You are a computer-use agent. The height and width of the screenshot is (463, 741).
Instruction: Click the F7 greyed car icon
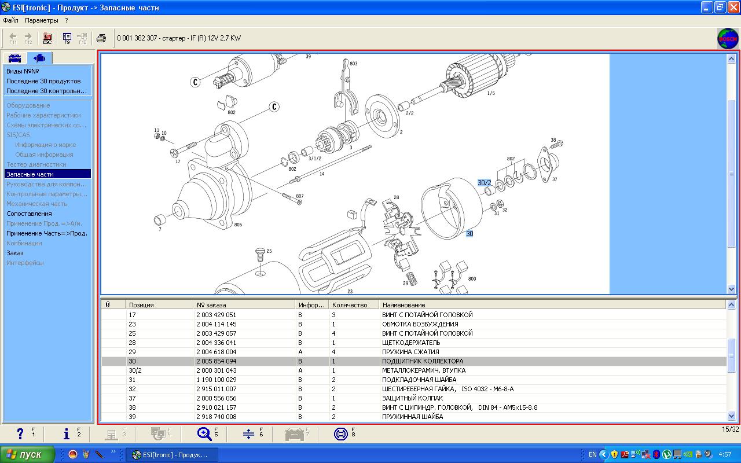[295, 433]
